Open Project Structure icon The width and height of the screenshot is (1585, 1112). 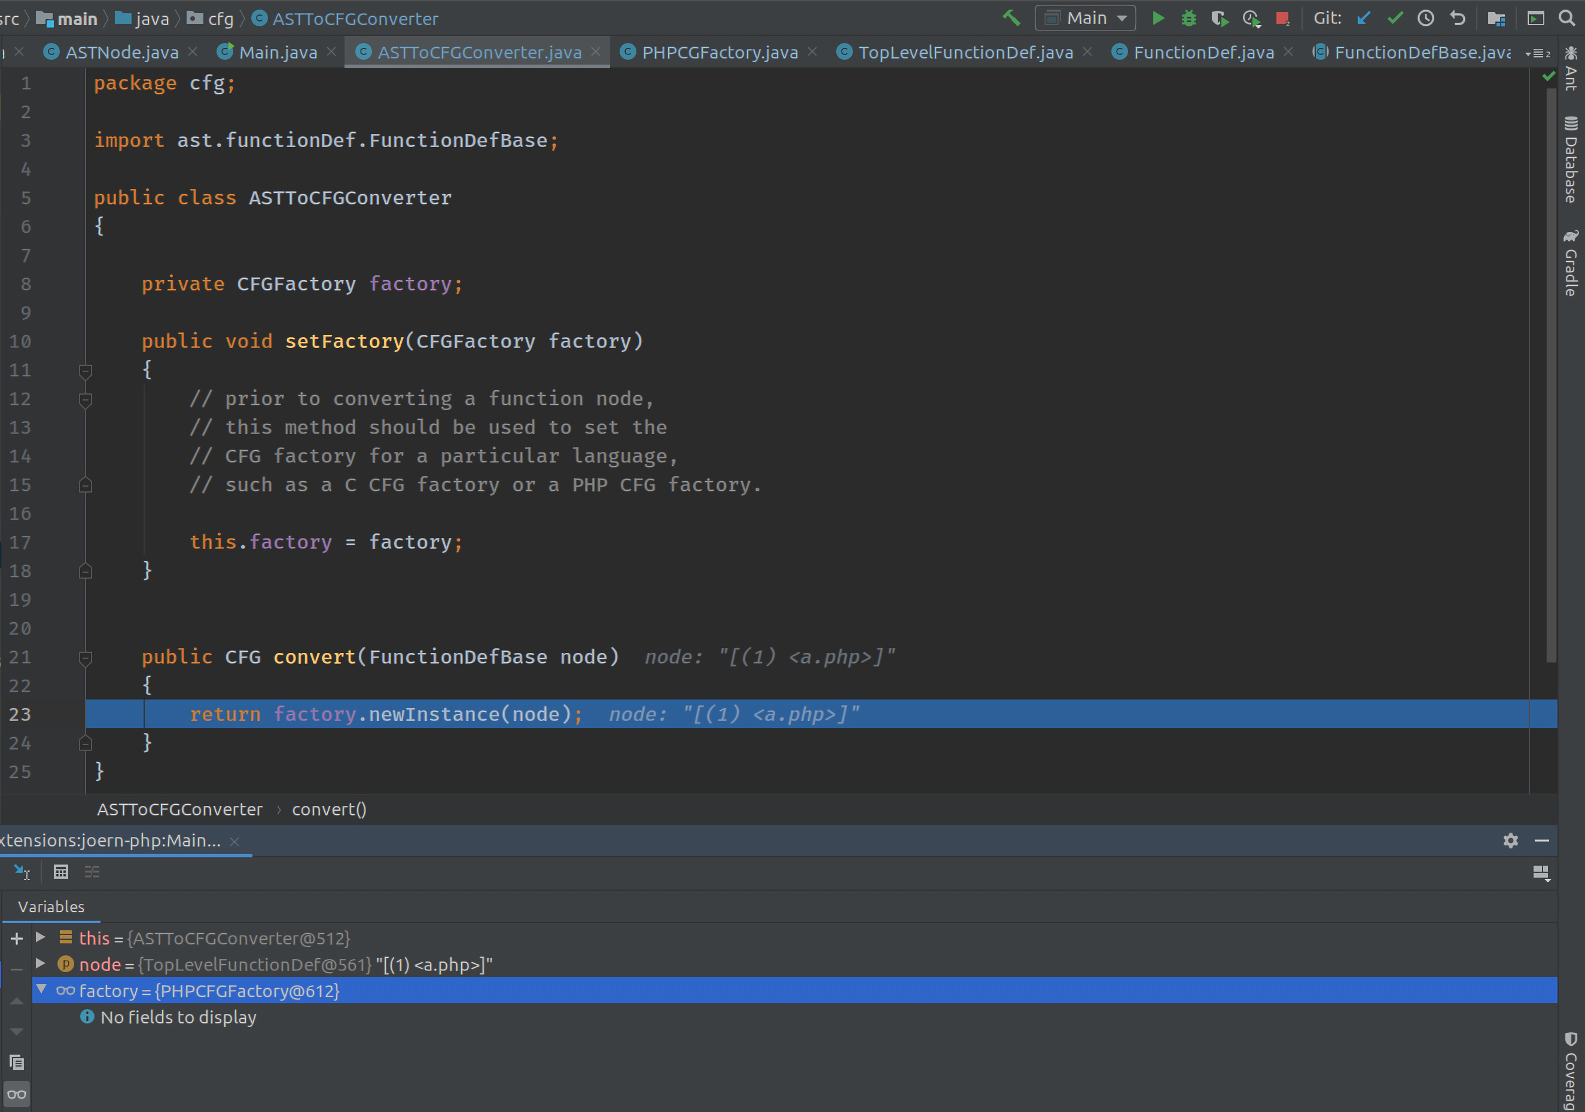coord(1496,18)
